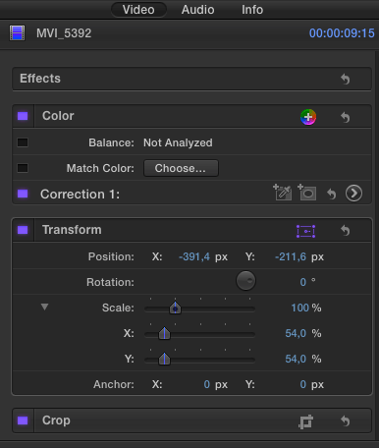Click Position X value -391,4
This screenshot has width=379, height=448.
pyautogui.click(x=194, y=256)
